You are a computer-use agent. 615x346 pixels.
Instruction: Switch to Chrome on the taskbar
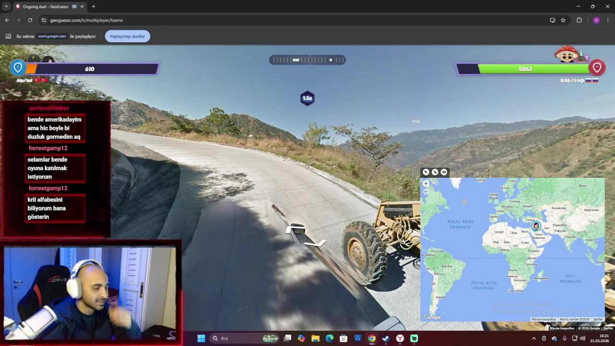(371, 338)
